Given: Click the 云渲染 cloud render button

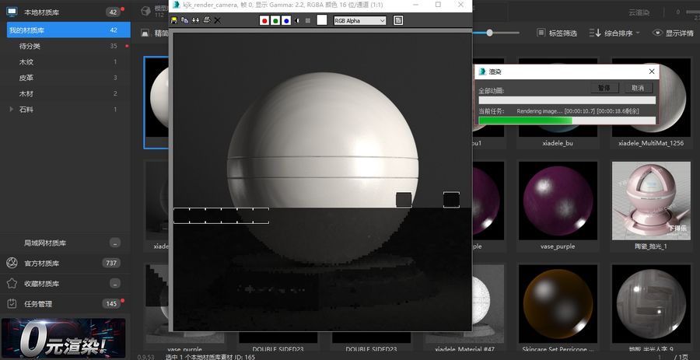Looking at the screenshot, I should click(x=639, y=12).
